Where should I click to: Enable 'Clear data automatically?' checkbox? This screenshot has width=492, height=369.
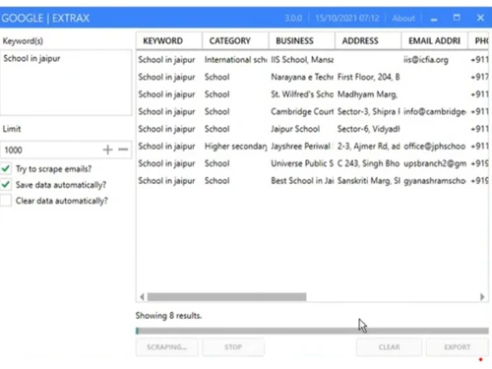pyautogui.click(x=6, y=201)
